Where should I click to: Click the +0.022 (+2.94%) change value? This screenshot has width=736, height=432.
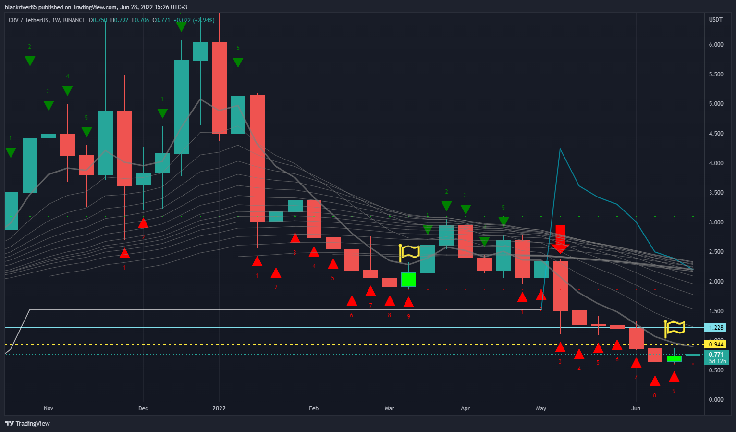(x=194, y=20)
